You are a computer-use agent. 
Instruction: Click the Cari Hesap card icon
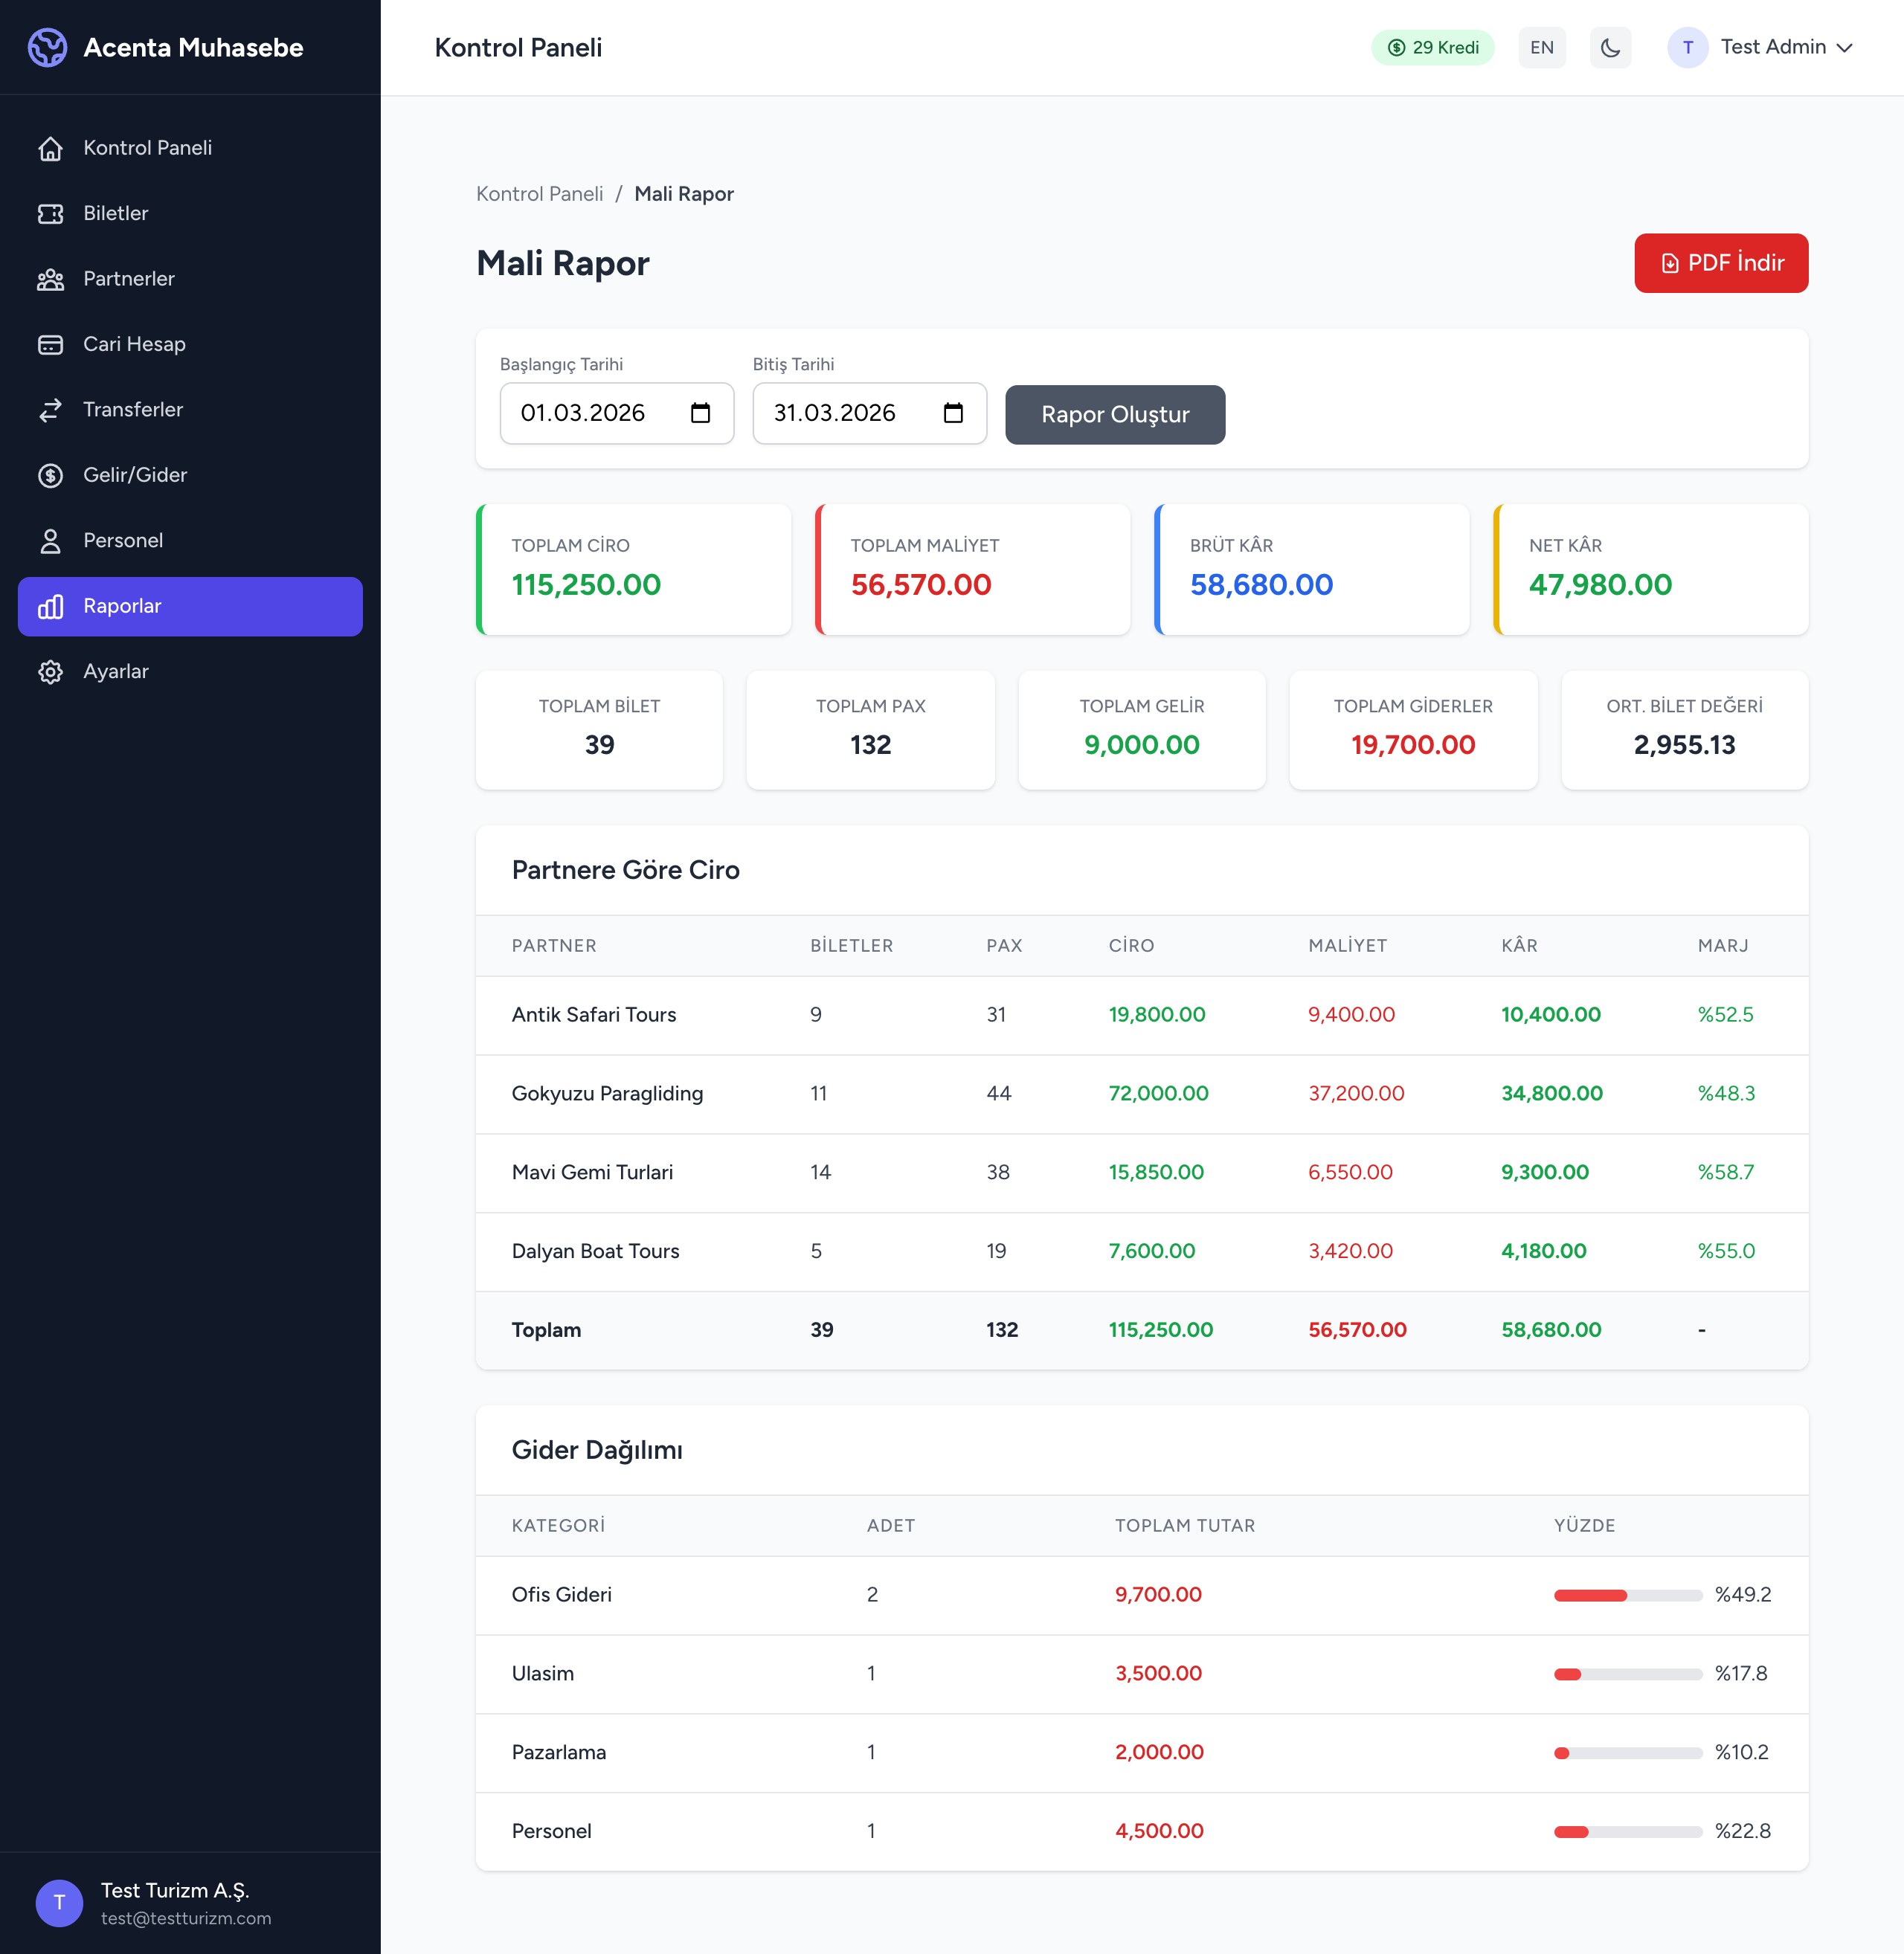click(x=50, y=345)
